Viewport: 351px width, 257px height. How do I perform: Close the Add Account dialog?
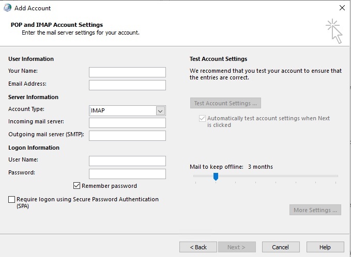coord(342,8)
